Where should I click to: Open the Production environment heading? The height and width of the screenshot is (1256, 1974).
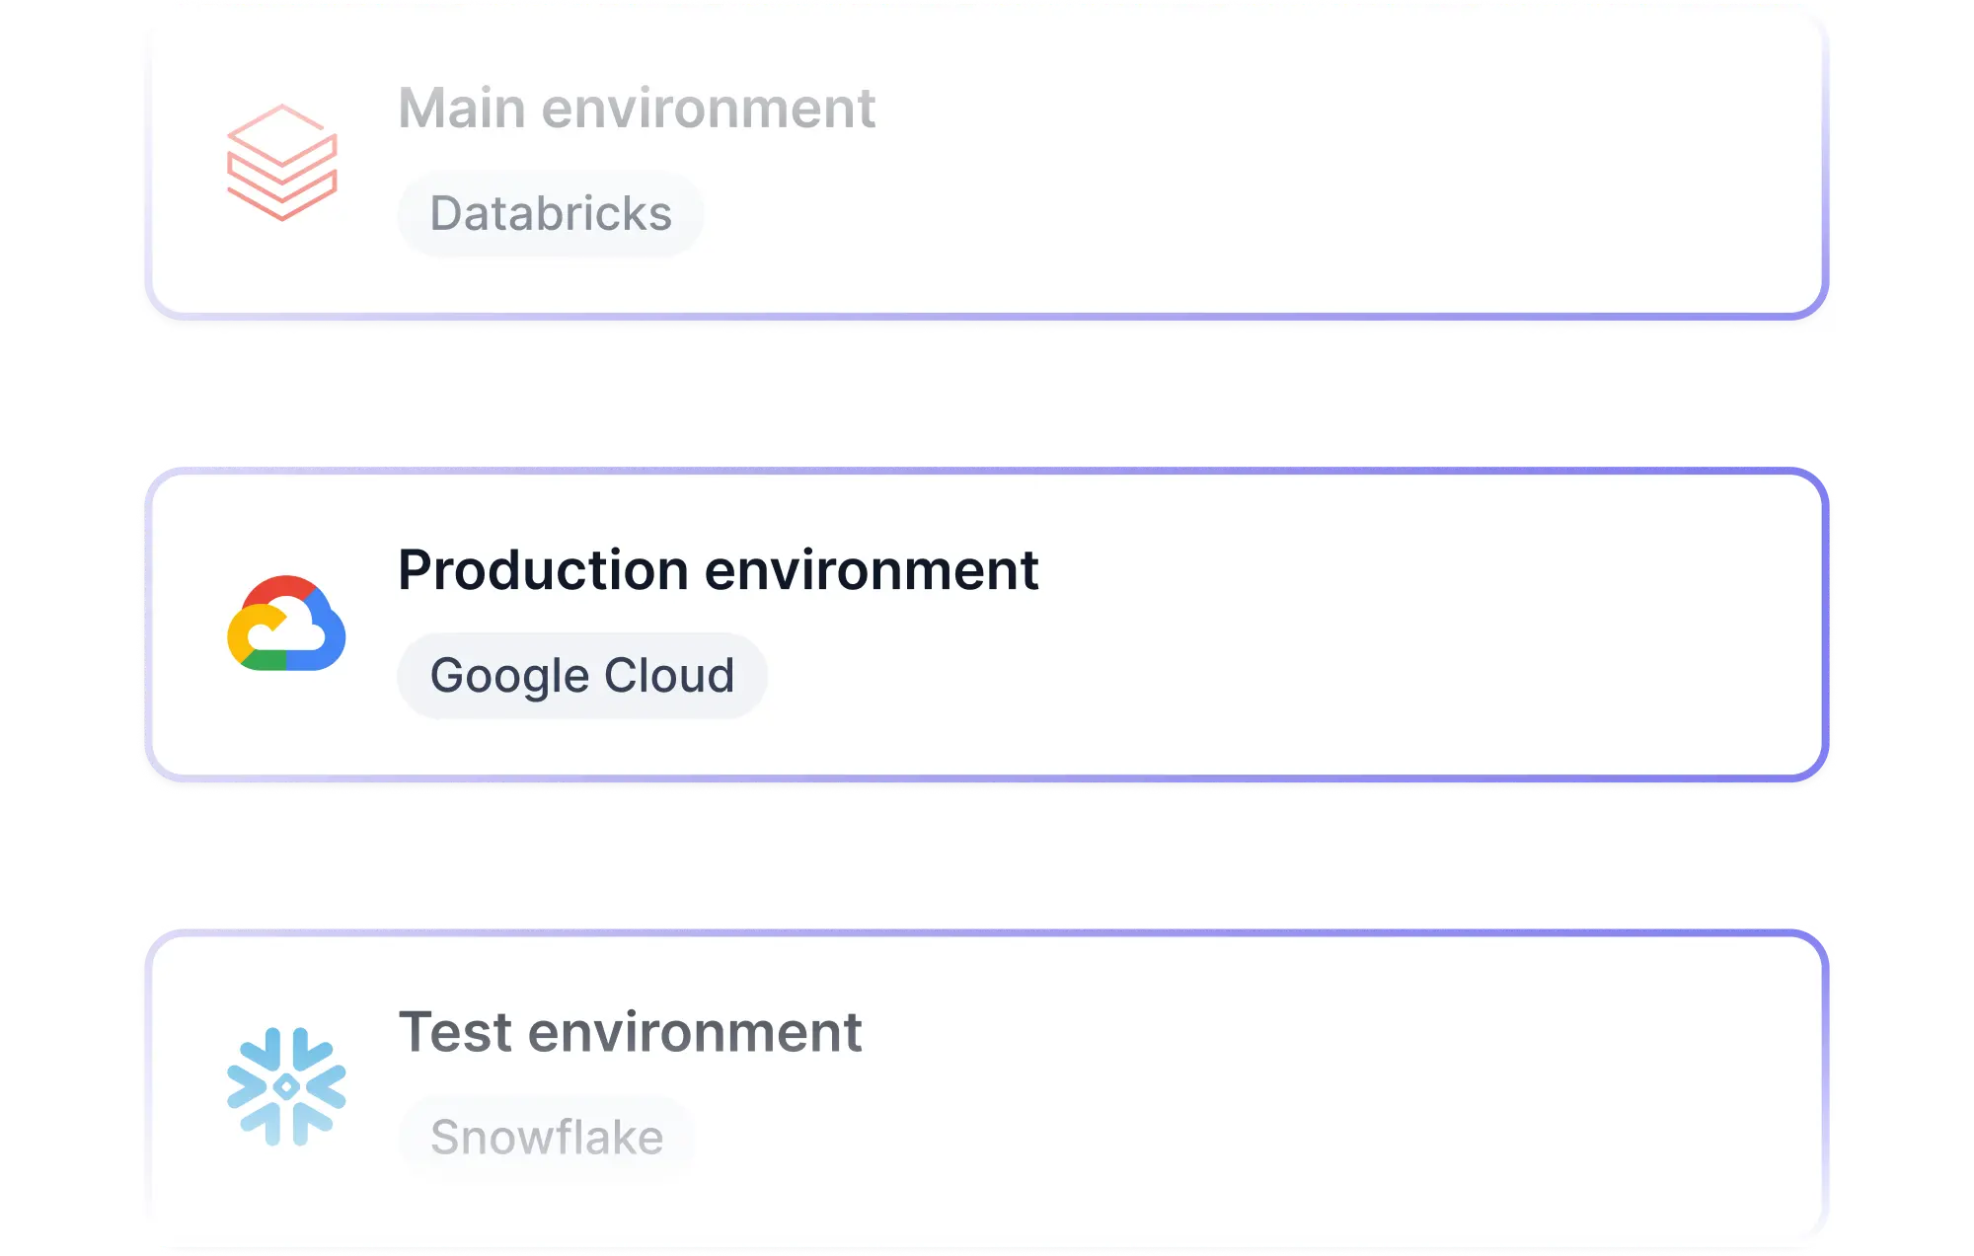point(718,570)
